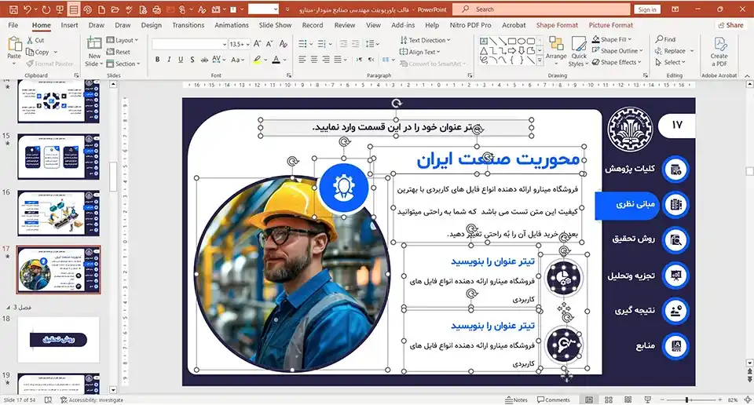
Task: Expand Shape Fill options
Action: (x=612, y=39)
